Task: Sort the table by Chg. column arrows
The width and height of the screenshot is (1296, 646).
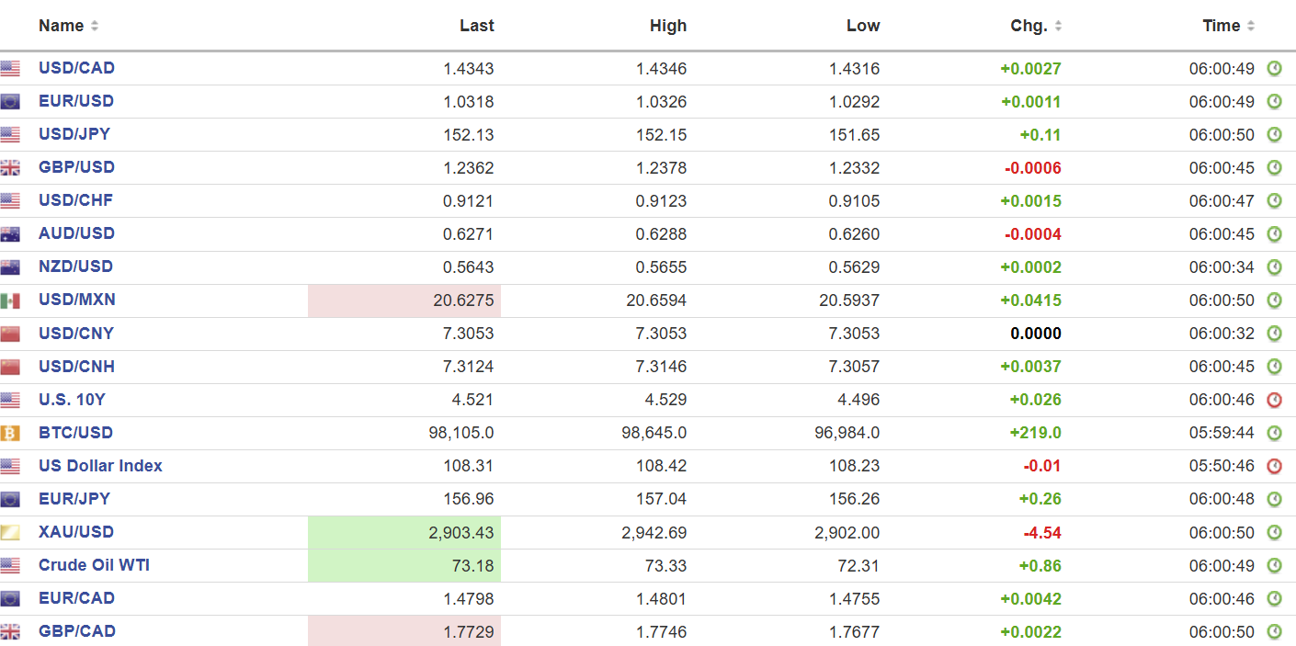Action: 1058,26
